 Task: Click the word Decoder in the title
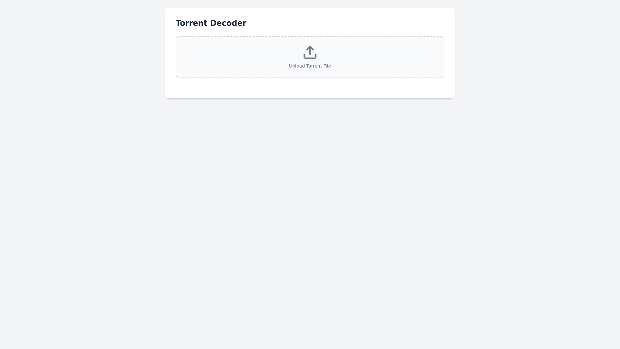coord(228,23)
